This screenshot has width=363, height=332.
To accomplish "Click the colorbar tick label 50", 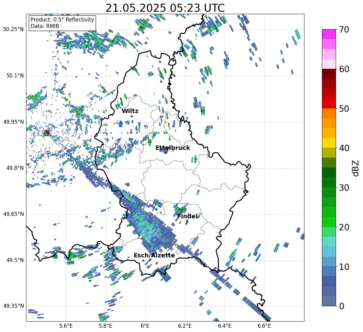I will [344, 108].
